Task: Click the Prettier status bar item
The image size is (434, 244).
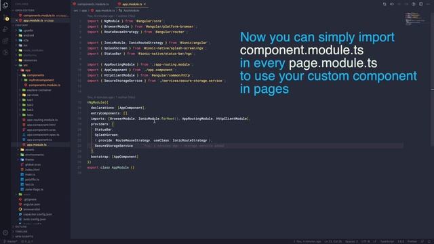Action: [x=412, y=241]
